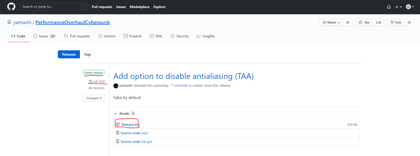420x156 pixels.
Task: Click the file icon beside Source code (zip)
Action: coord(118,133)
